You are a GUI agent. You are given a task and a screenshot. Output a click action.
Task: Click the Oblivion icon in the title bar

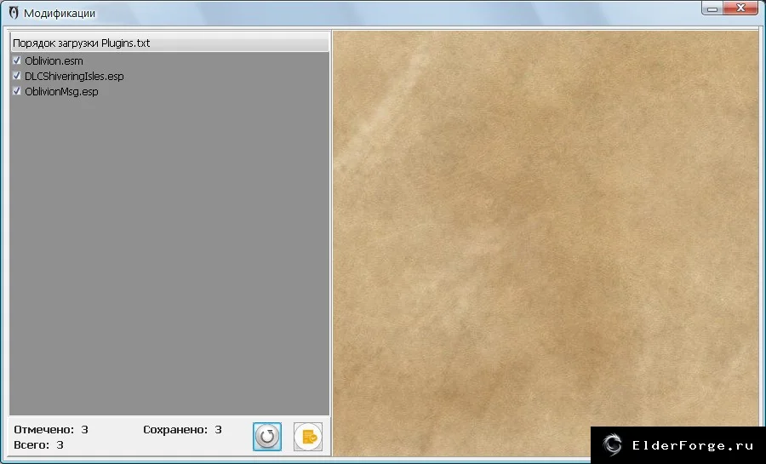click(14, 13)
